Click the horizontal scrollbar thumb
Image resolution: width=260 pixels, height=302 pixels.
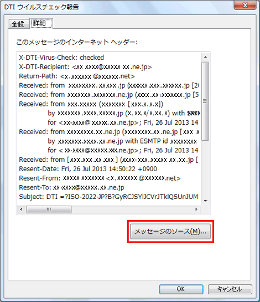click(x=49, y=209)
